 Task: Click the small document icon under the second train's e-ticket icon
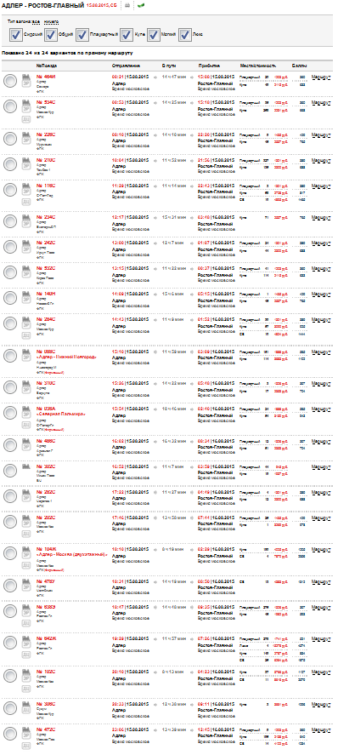(26, 120)
